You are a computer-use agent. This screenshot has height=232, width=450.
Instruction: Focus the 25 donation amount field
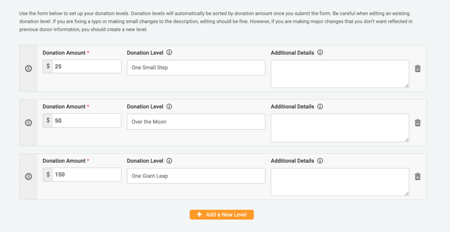(x=86, y=66)
